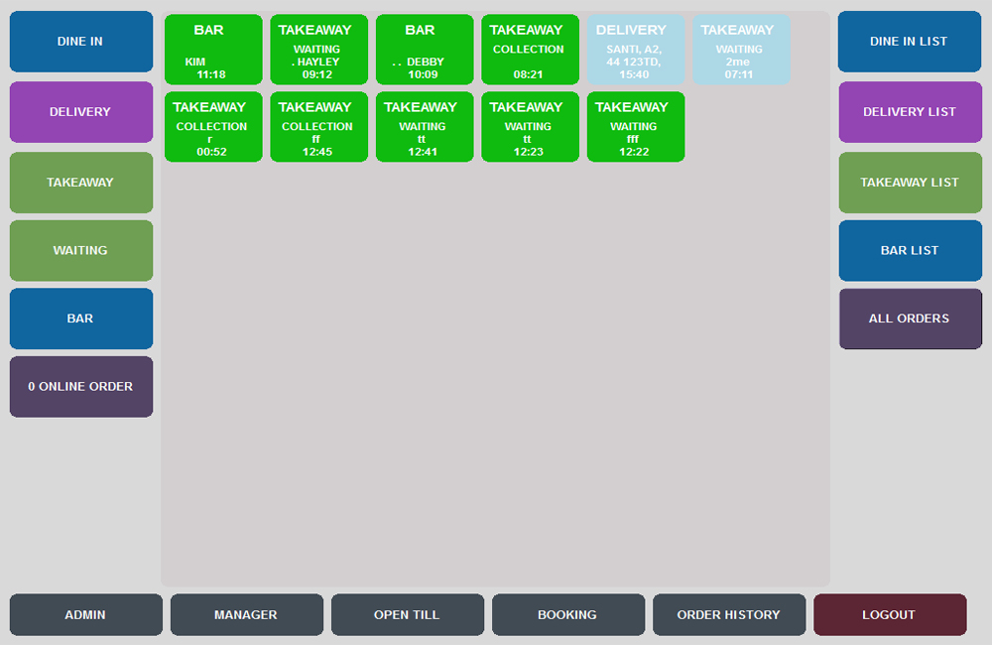Open the BAR order for KIM
Image resolution: width=992 pixels, height=645 pixels.
pyautogui.click(x=213, y=50)
